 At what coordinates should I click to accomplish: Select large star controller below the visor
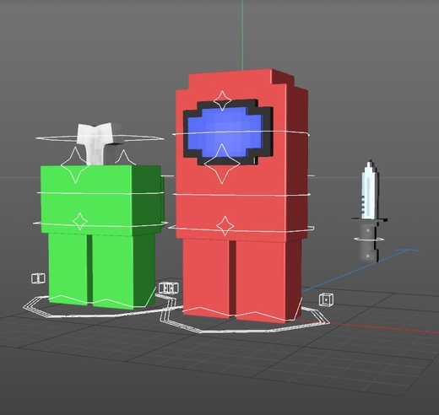click(222, 164)
